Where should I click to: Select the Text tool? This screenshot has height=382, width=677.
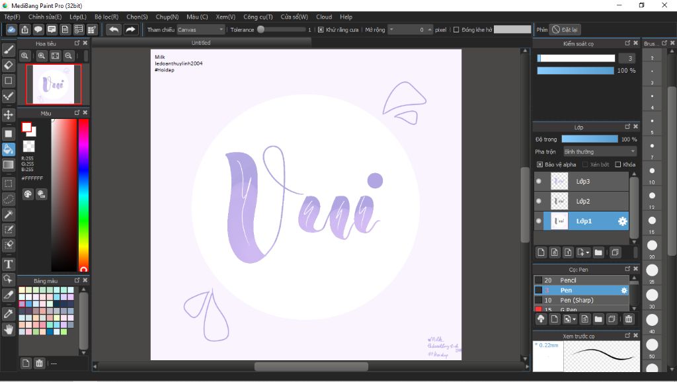[x=8, y=264]
